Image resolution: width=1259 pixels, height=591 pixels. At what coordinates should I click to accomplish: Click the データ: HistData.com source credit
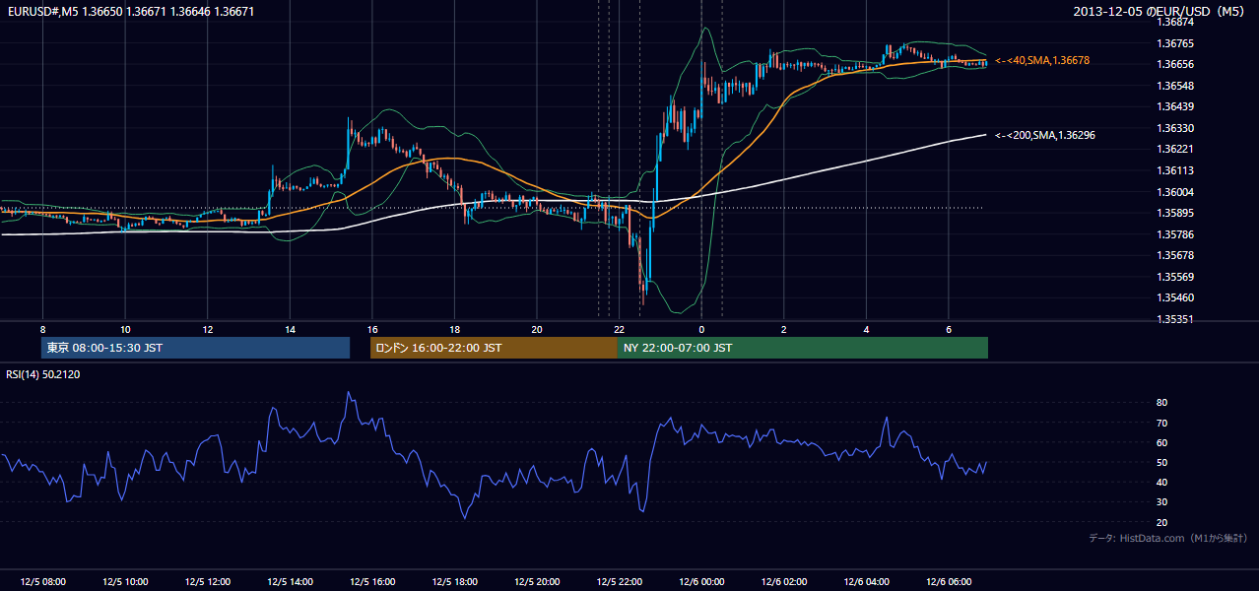[x=1168, y=538]
